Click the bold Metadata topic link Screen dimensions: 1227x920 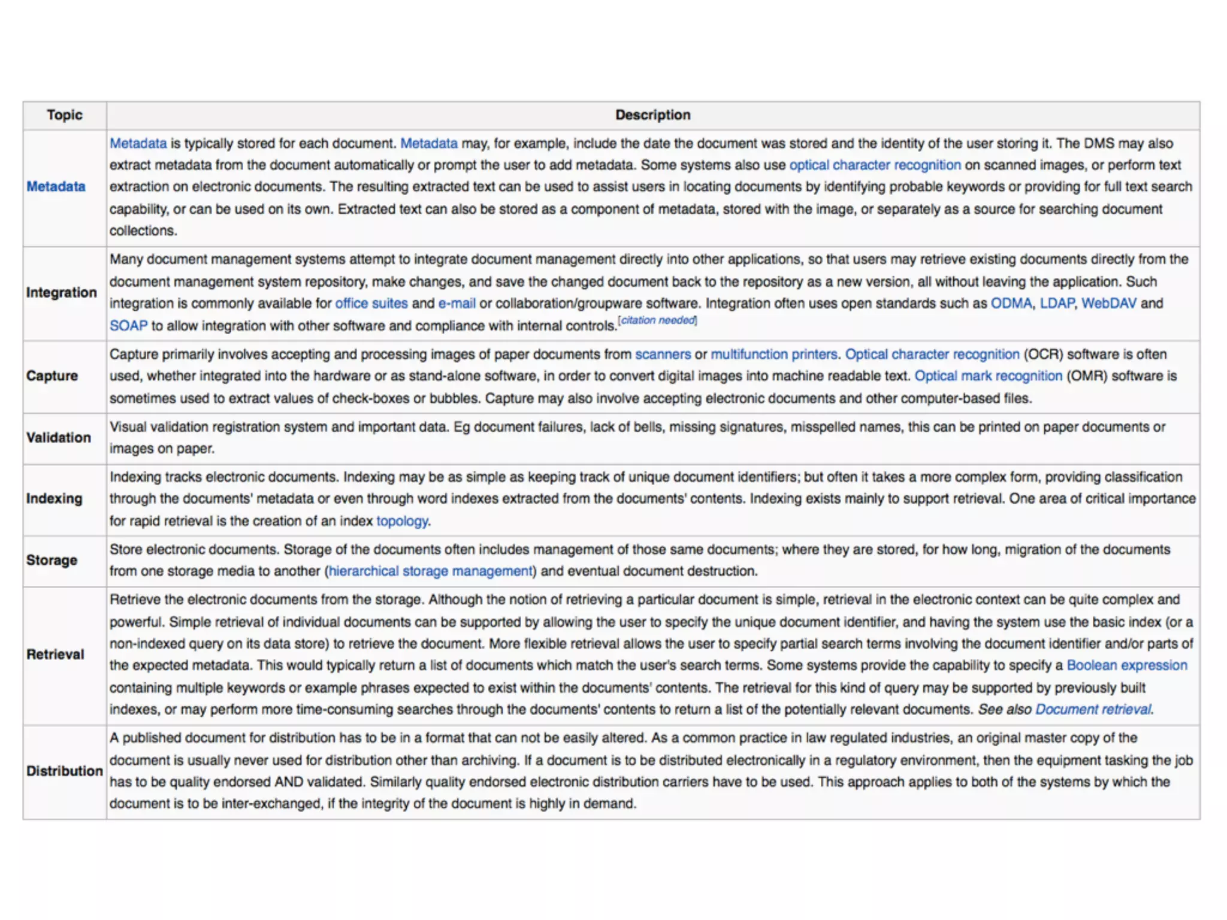56,187
